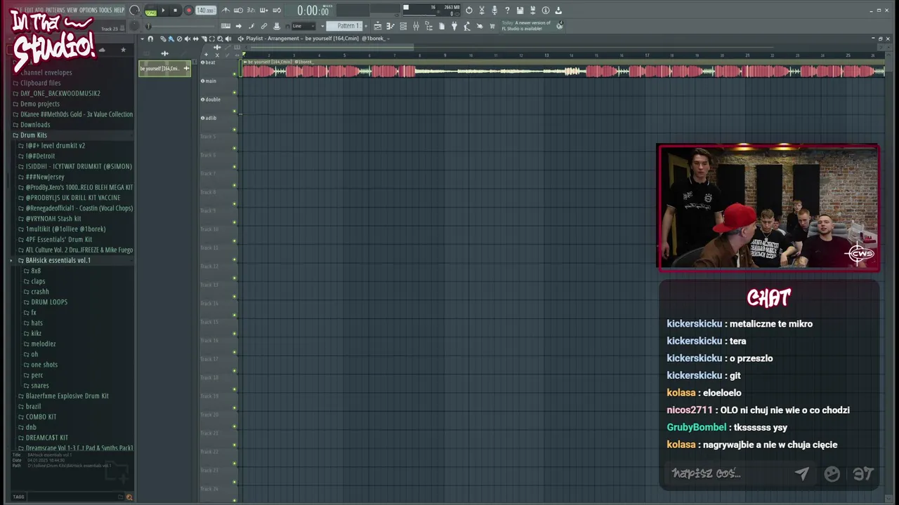Toggle overdub note blending icon
Screen dimensions: 899x505
[x=263, y=10]
